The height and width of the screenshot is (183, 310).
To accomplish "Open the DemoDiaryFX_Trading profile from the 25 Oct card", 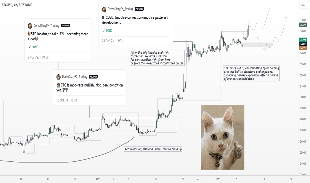I will click(x=120, y=9).
